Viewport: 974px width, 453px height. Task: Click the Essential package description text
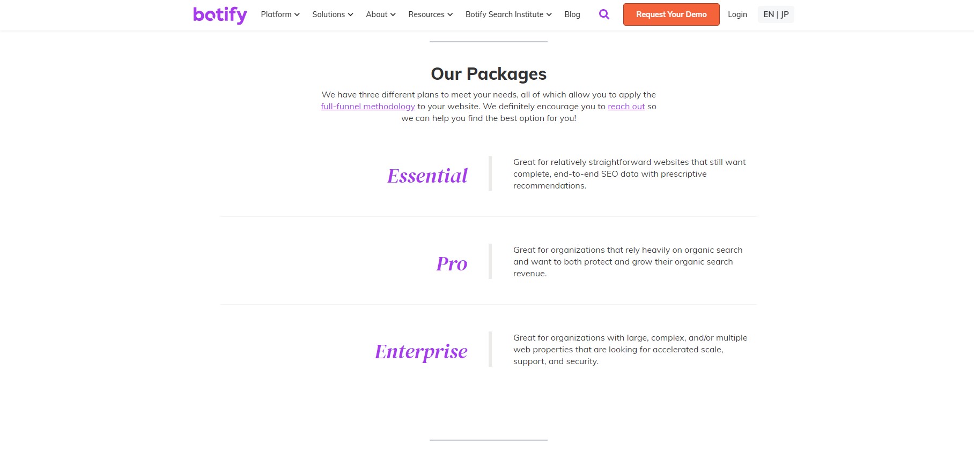click(629, 174)
